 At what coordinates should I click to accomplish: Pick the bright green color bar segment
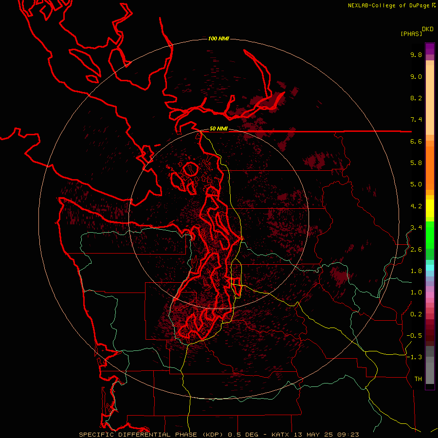click(x=430, y=235)
